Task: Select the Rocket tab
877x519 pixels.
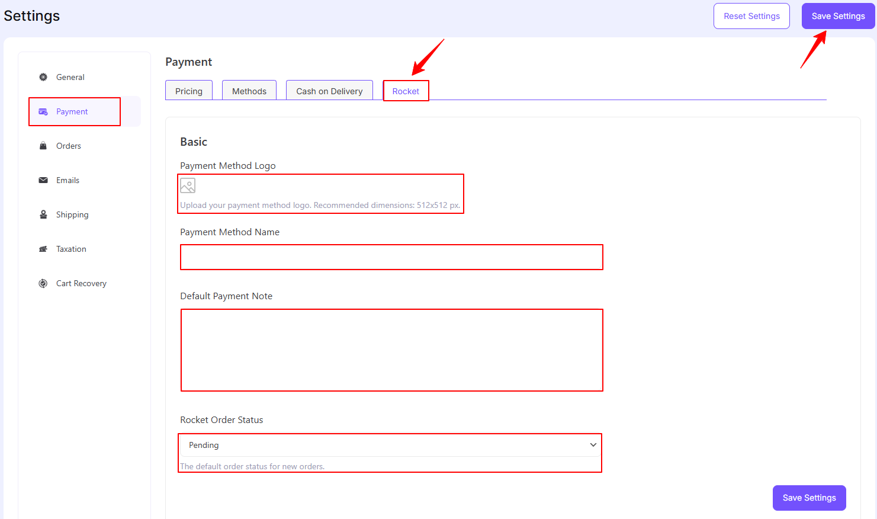Action: (x=406, y=91)
